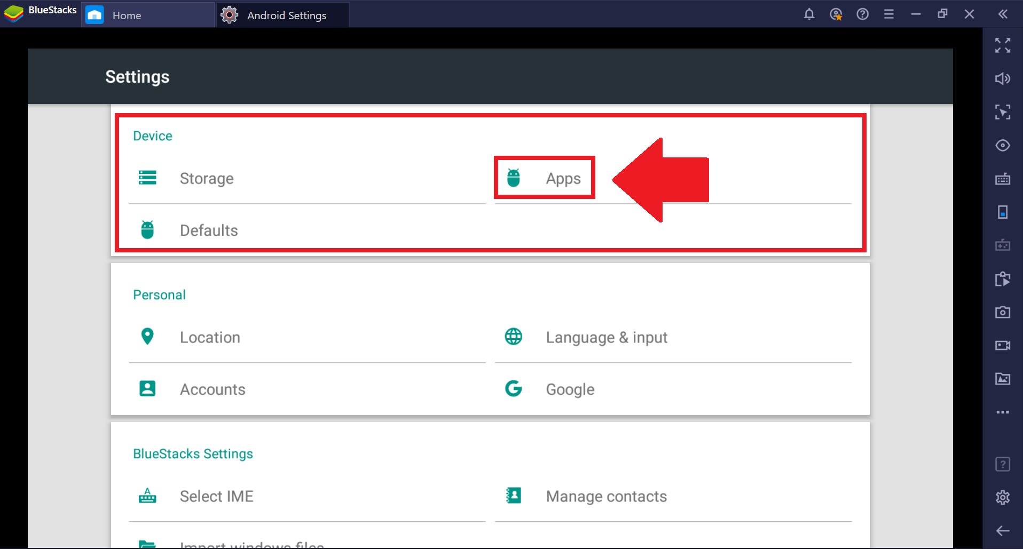Click the multi-instance icon in the sidebar
The width and height of the screenshot is (1023, 549).
(1003, 279)
